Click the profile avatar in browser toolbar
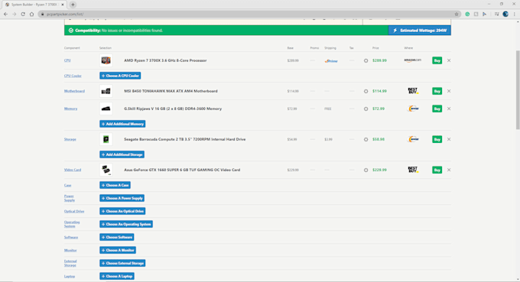 tap(505, 14)
